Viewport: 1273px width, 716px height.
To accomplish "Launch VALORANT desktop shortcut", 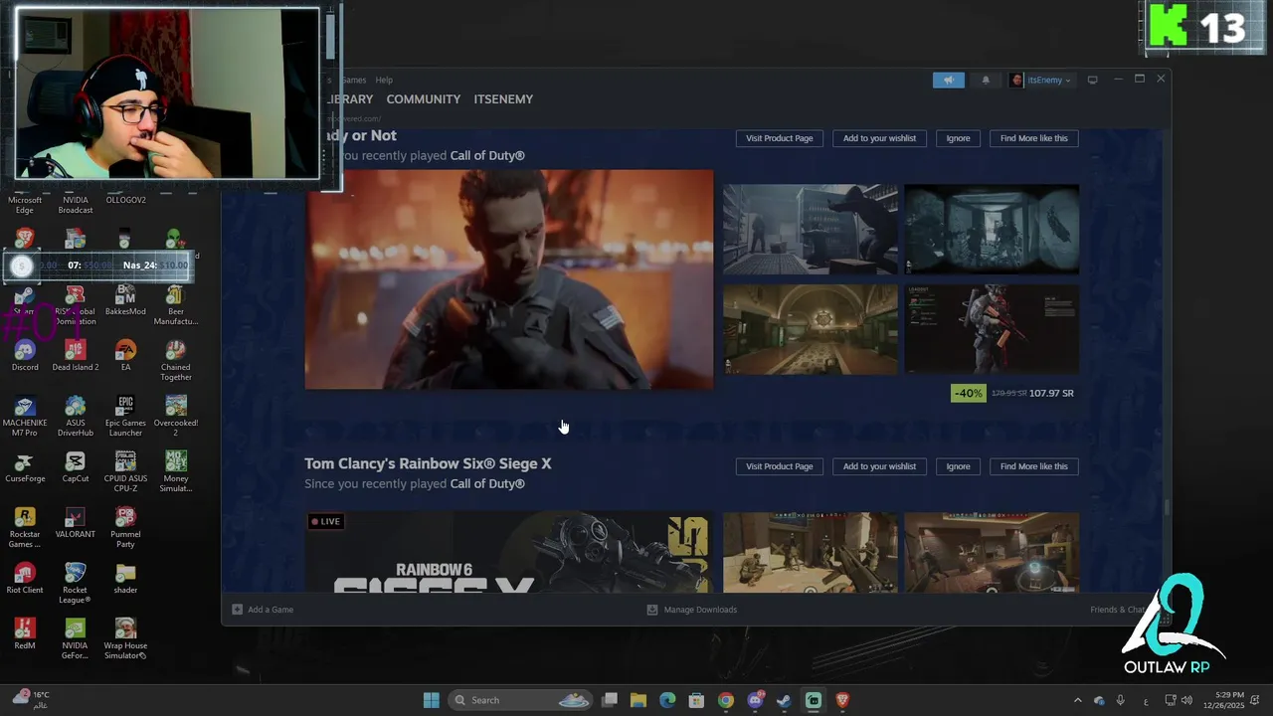I will [76, 522].
